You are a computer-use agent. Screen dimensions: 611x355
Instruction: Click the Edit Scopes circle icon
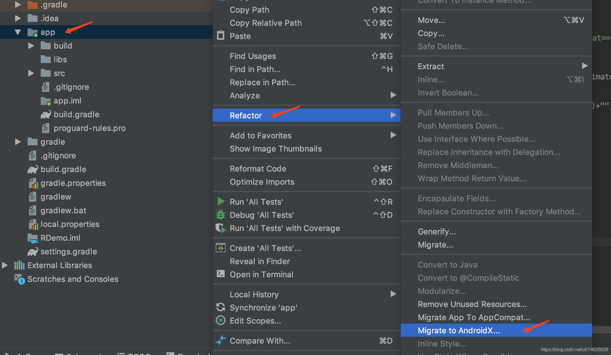point(221,320)
